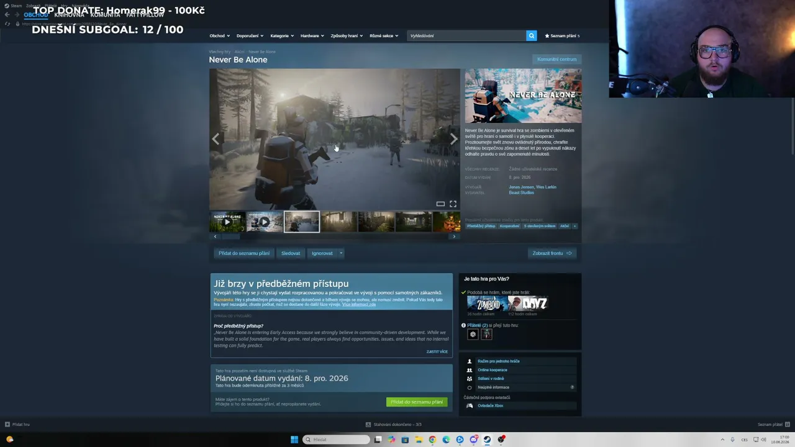Click the plus icon beside Přidat hru
Screen dimensions: 795x447
[x=7, y=425]
